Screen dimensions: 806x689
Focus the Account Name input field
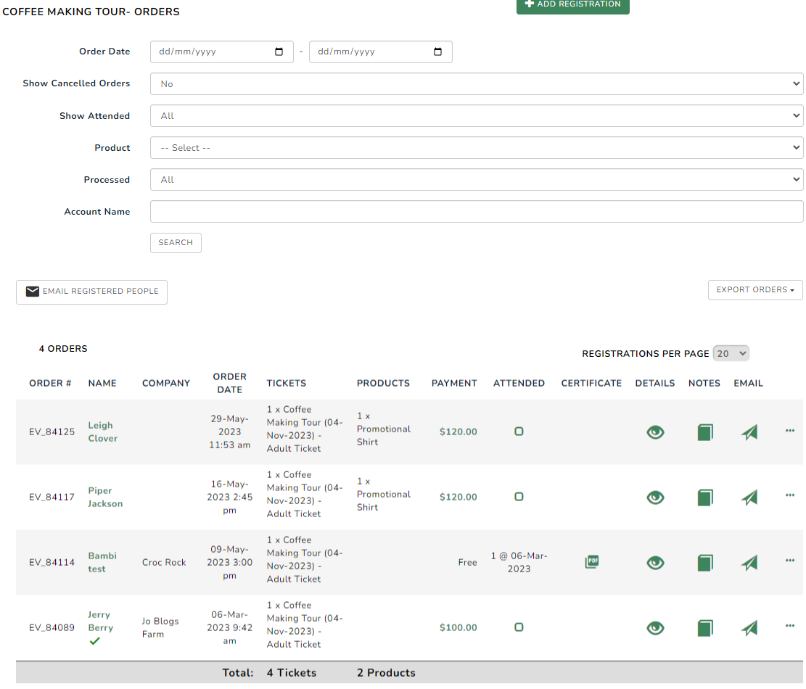tap(477, 211)
